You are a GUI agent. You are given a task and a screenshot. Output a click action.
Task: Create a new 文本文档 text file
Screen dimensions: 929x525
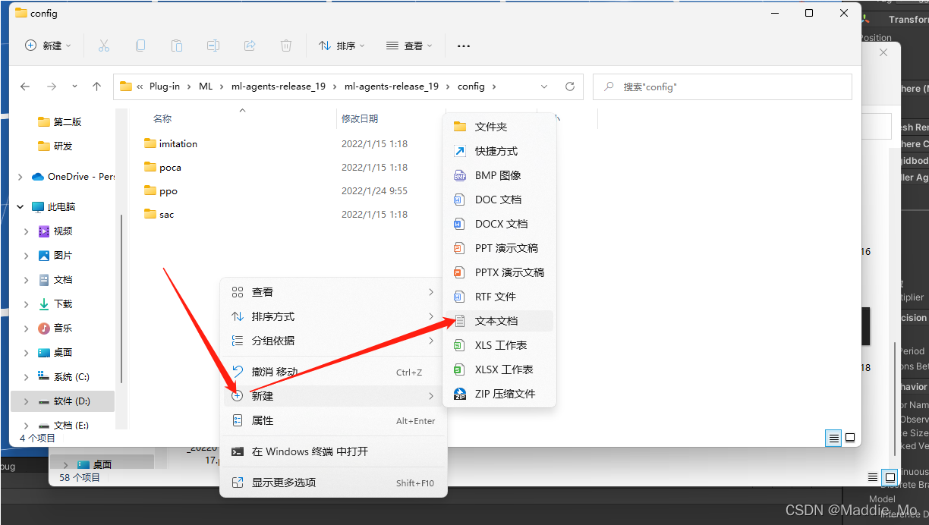499,321
